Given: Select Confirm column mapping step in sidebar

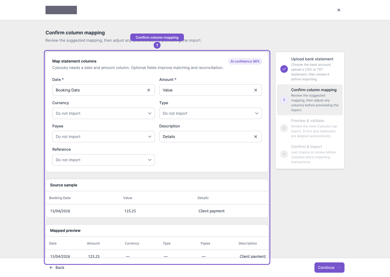Looking at the screenshot, I should [x=310, y=100].
